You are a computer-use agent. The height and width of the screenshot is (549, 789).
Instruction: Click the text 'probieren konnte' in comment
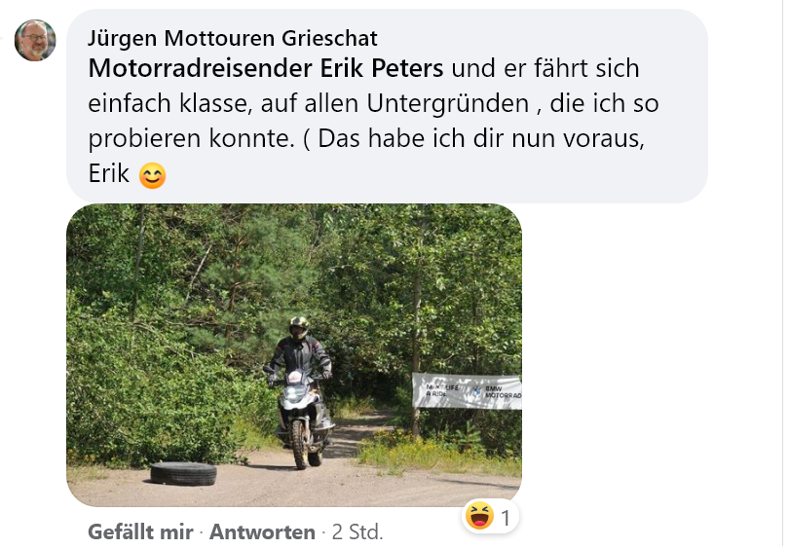(x=191, y=138)
